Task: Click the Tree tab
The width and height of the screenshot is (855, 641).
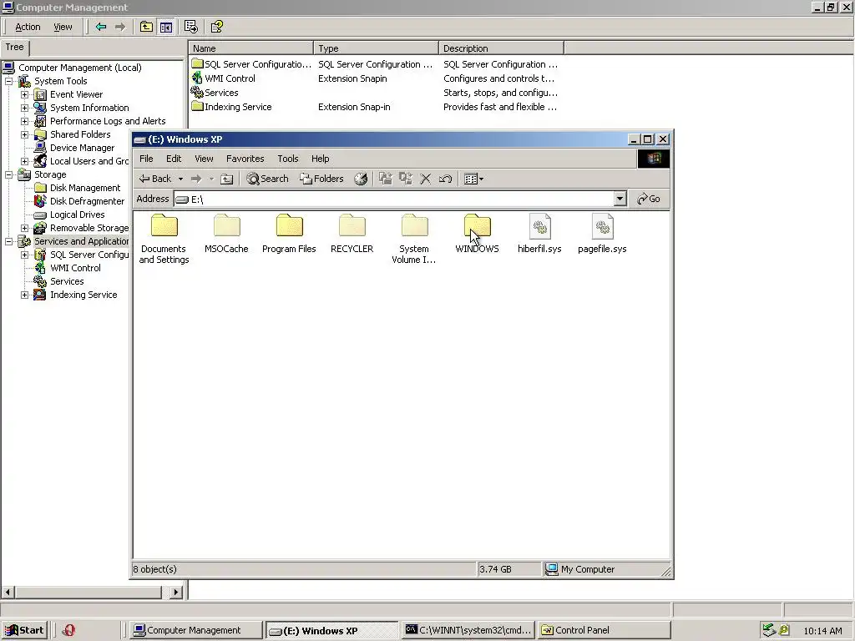Action: point(15,48)
